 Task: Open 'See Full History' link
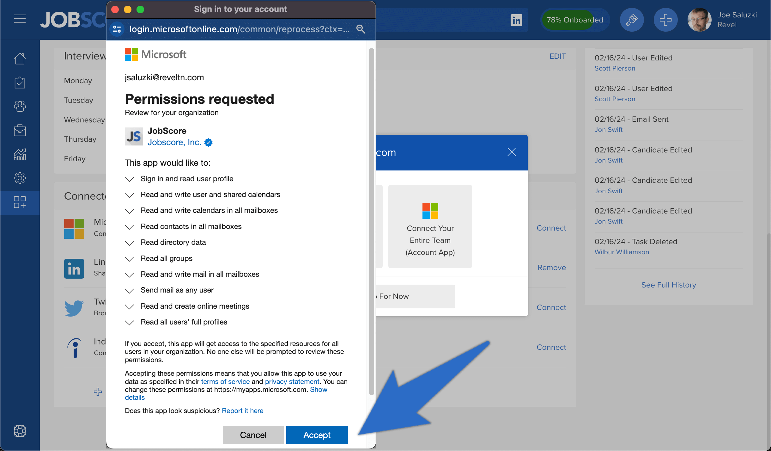pos(668,285)
